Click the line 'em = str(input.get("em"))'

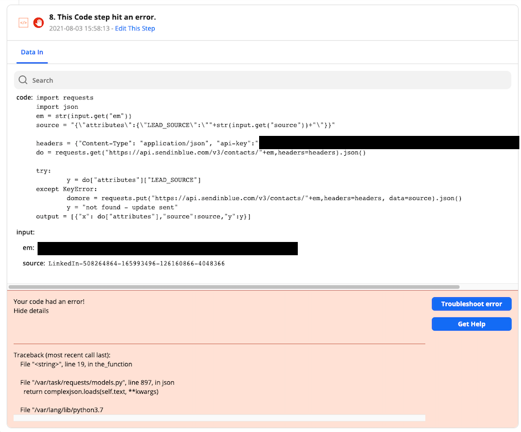point(84,116)
